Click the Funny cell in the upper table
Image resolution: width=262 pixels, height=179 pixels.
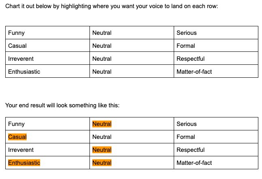17,33
